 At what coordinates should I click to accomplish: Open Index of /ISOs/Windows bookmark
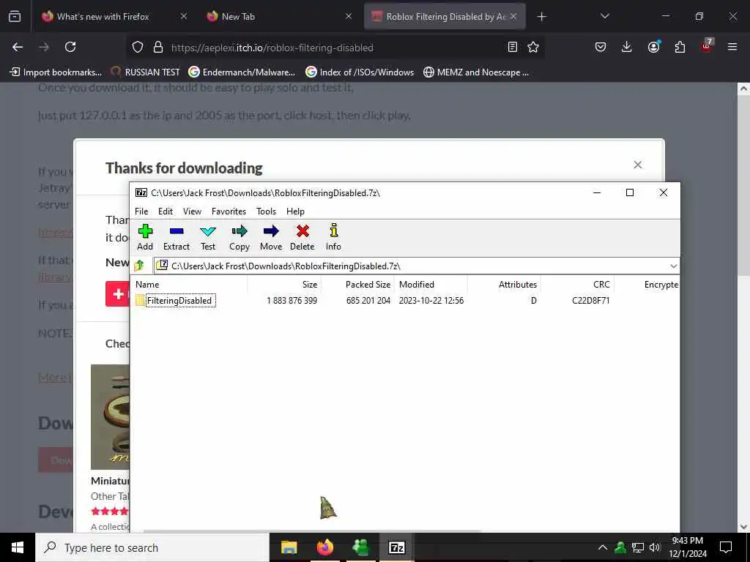point(360,72)
